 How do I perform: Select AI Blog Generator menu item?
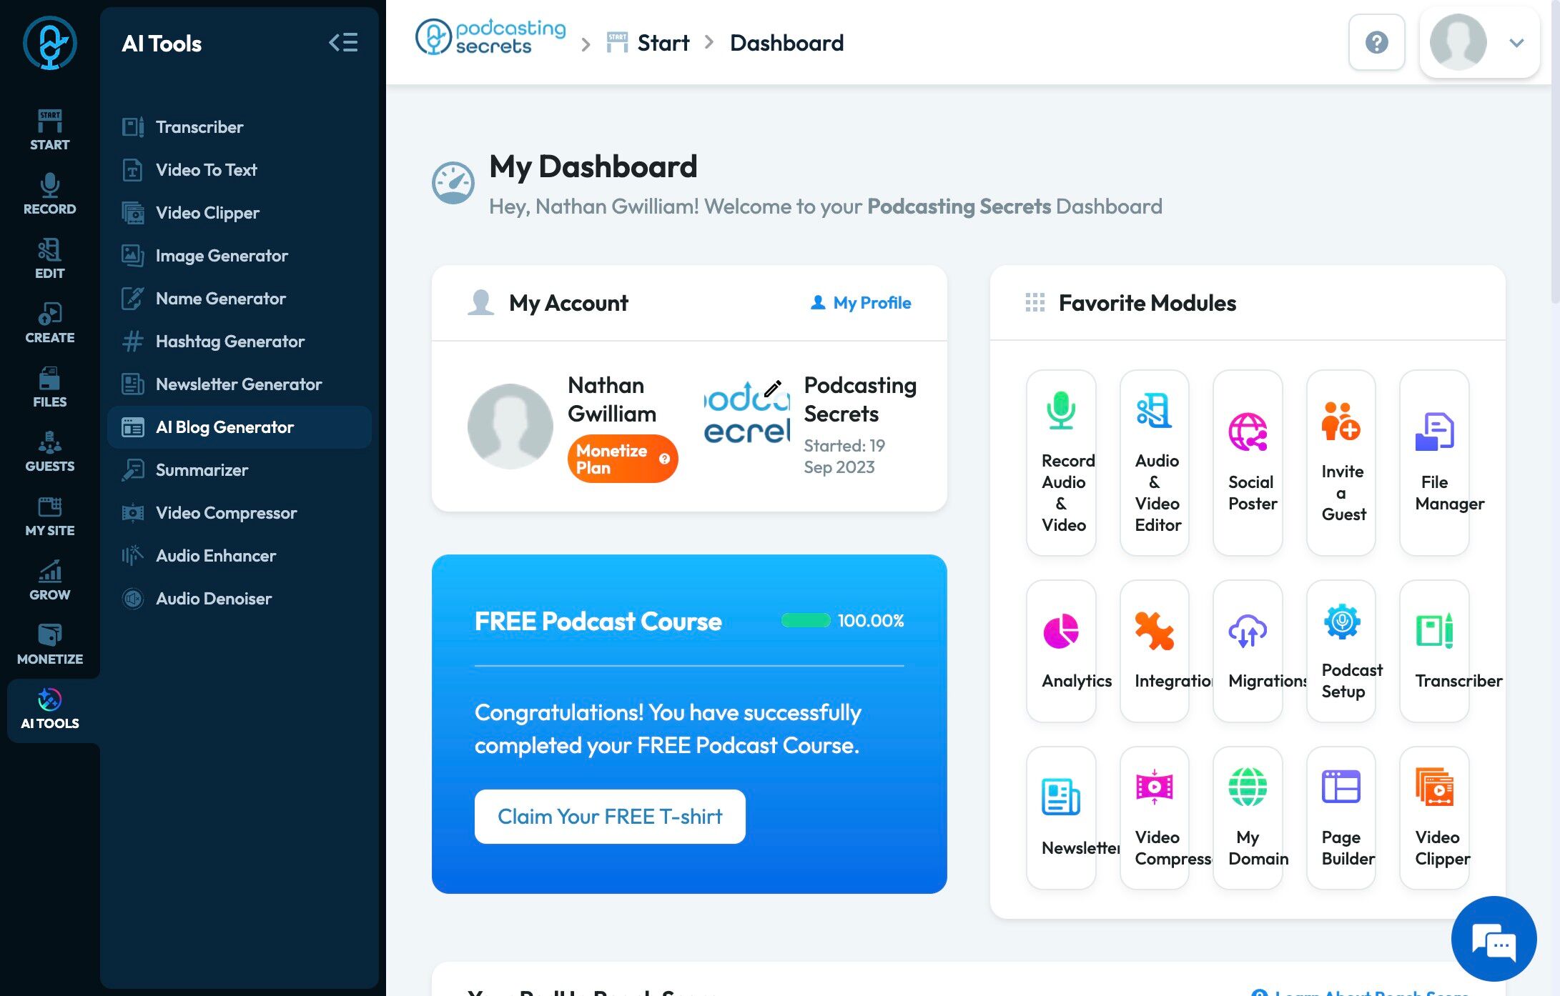pos(224,427)
